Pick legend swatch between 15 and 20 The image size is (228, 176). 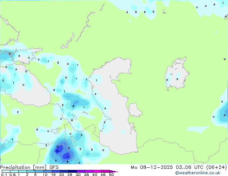[x=56, y=171]
